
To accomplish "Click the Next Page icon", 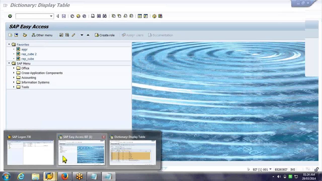I will 125,16.
